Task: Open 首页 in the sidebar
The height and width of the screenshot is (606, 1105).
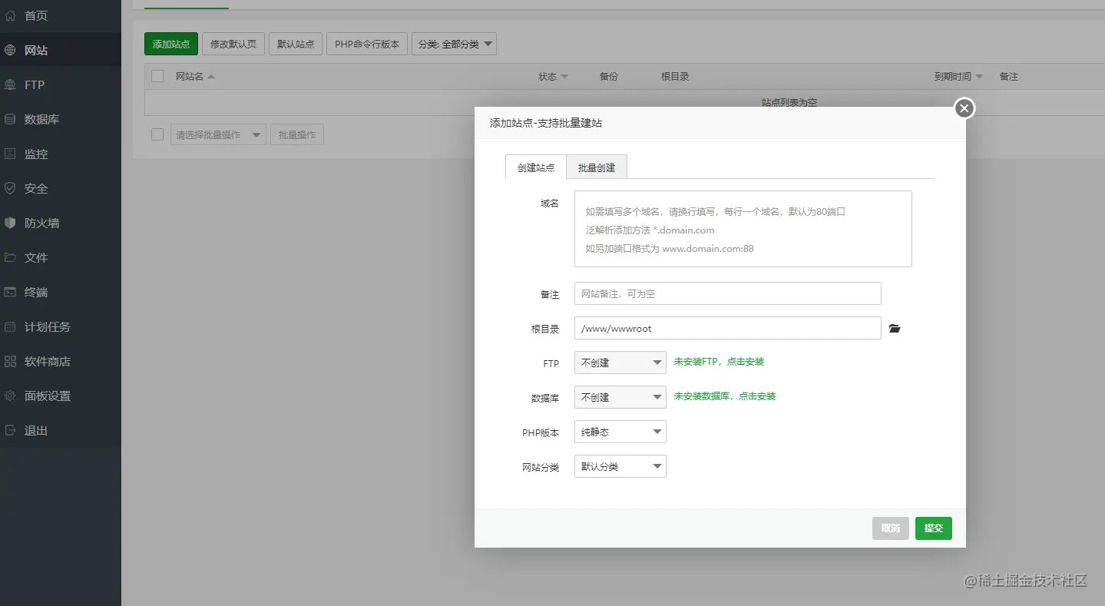Action: point(61,15)
